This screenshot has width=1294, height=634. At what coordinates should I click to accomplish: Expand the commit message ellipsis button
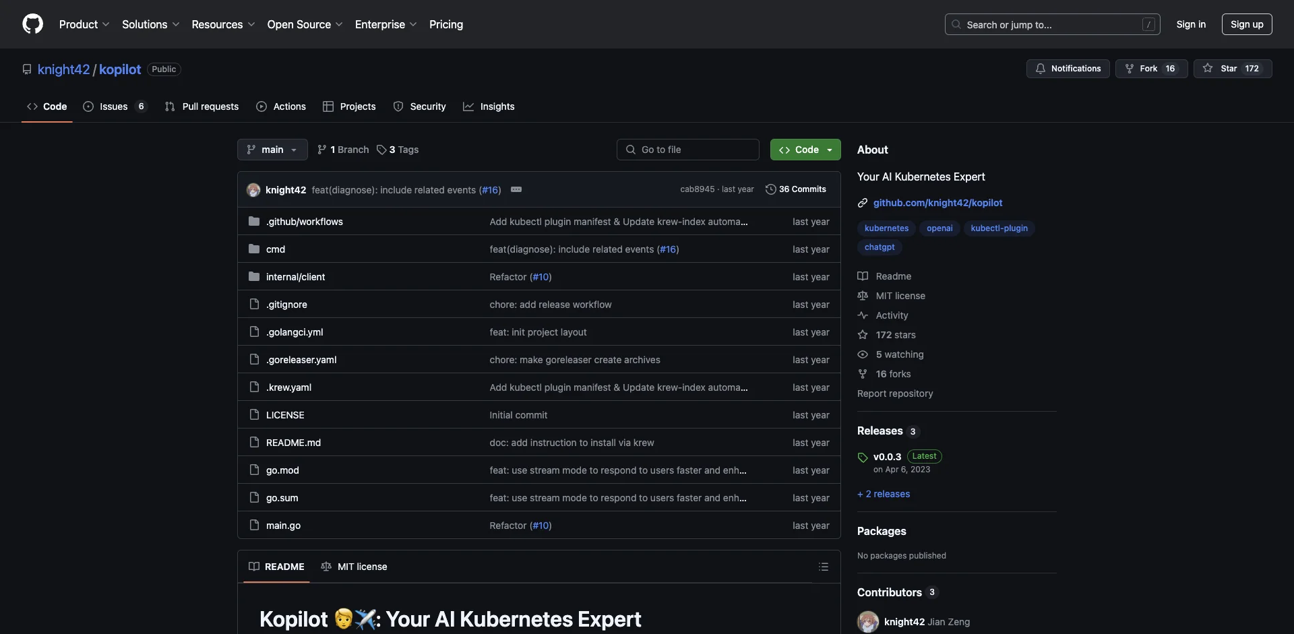(516, 189)
